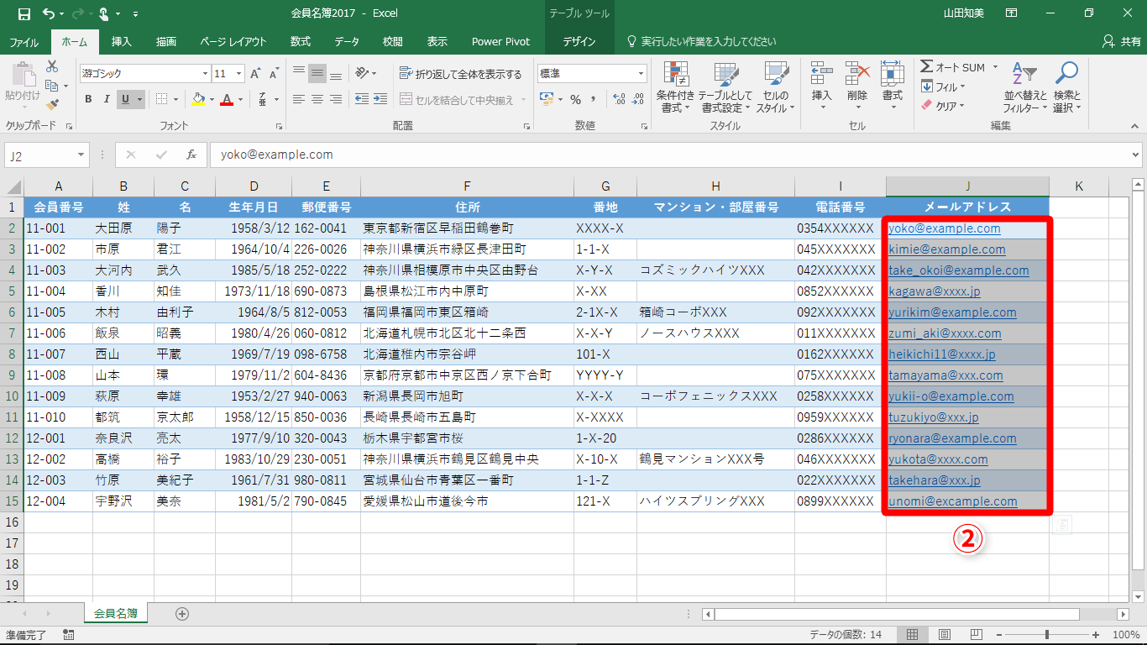The height and width of the screenshot is (645, 1147).
Task: Expand the fill color dropdown arrow
Action: [211, 99]
